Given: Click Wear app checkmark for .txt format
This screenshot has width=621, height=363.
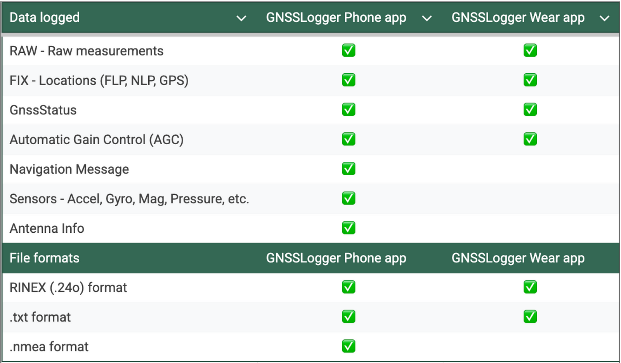Looking at the screenshot, I should point(530,317).
